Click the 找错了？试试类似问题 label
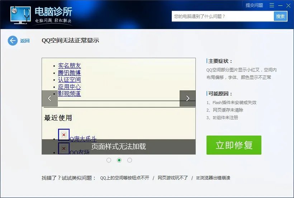The height and width of the screenshot is (198, 294). tap(69, 178)
